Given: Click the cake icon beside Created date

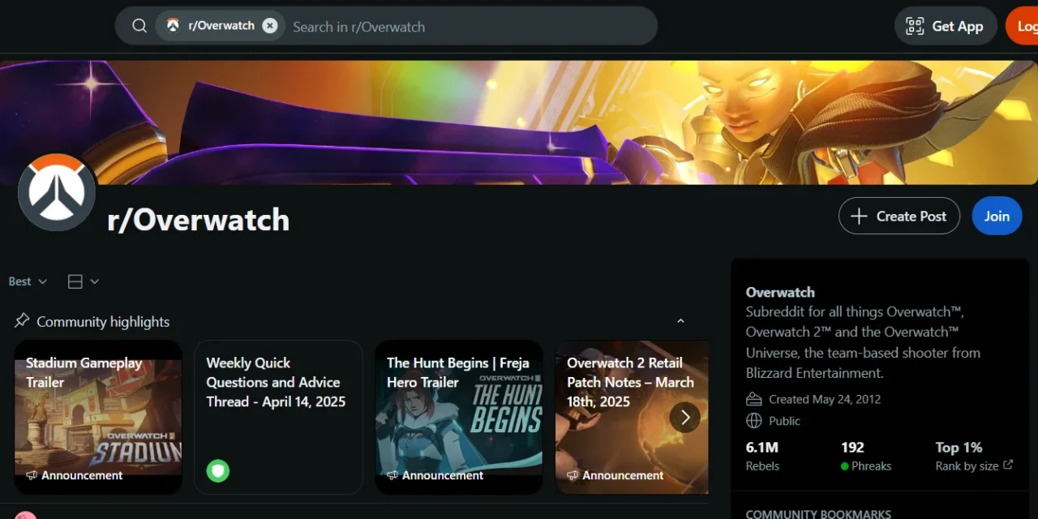Looking at the screenshot, I should tap(754, 399).
